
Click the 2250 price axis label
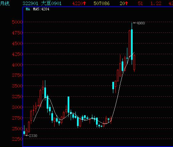tap(17, 139)
